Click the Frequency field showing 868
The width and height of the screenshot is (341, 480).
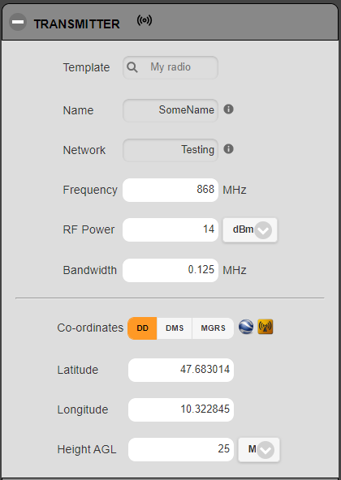tap(170, 190)
